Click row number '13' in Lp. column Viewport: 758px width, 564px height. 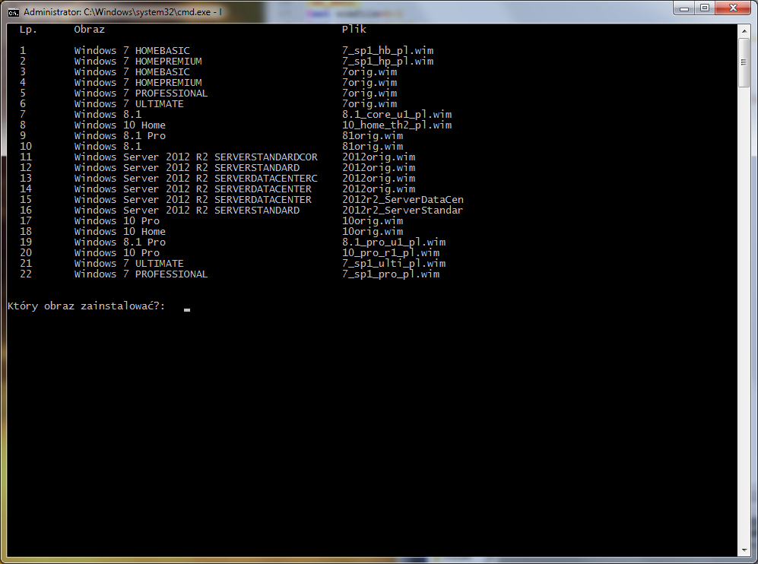(x=26, y=179)
